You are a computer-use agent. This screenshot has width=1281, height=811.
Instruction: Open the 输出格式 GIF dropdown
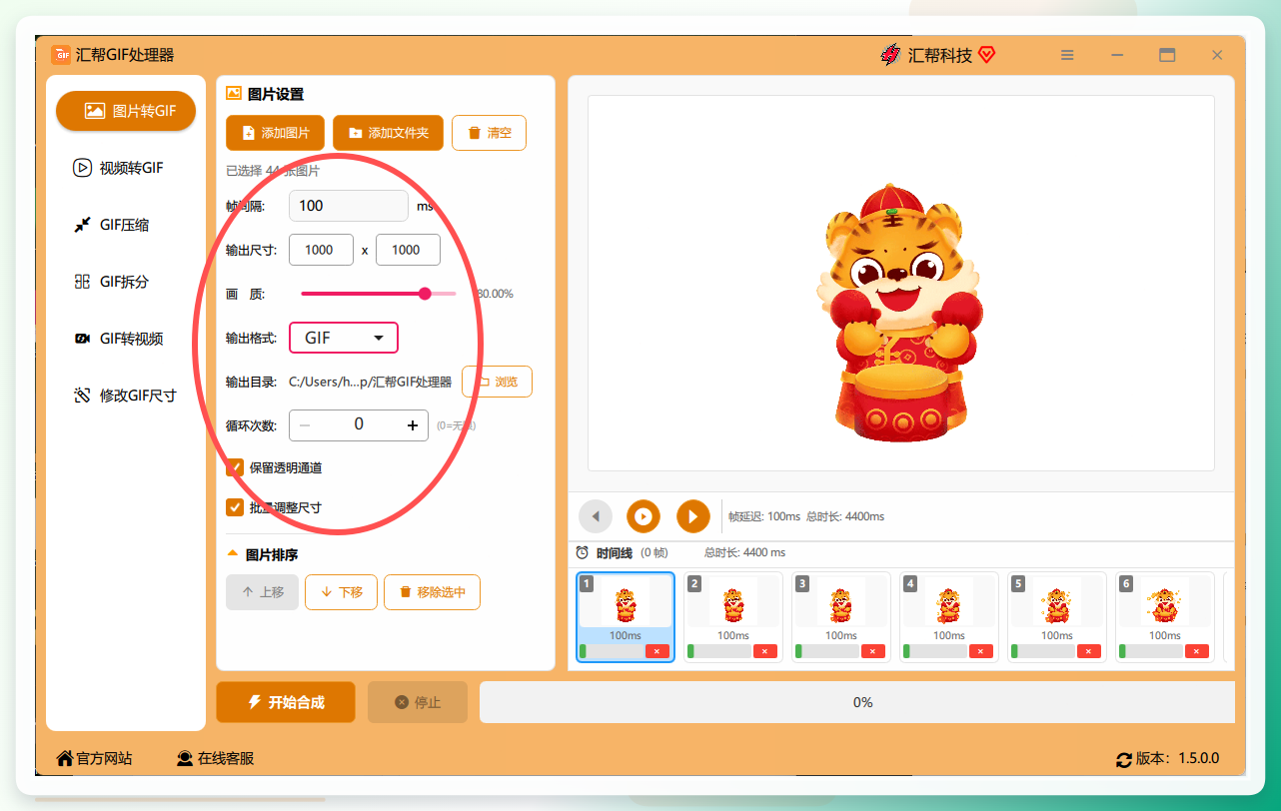pos(344,338)
